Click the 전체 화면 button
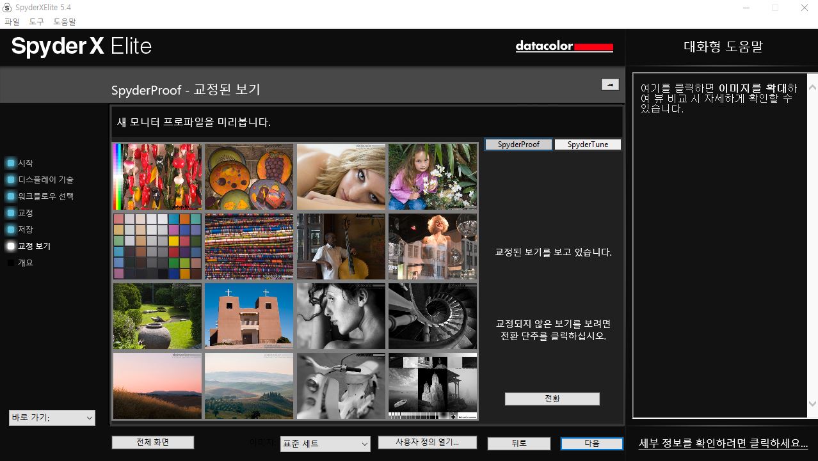 tap(152, 442)
